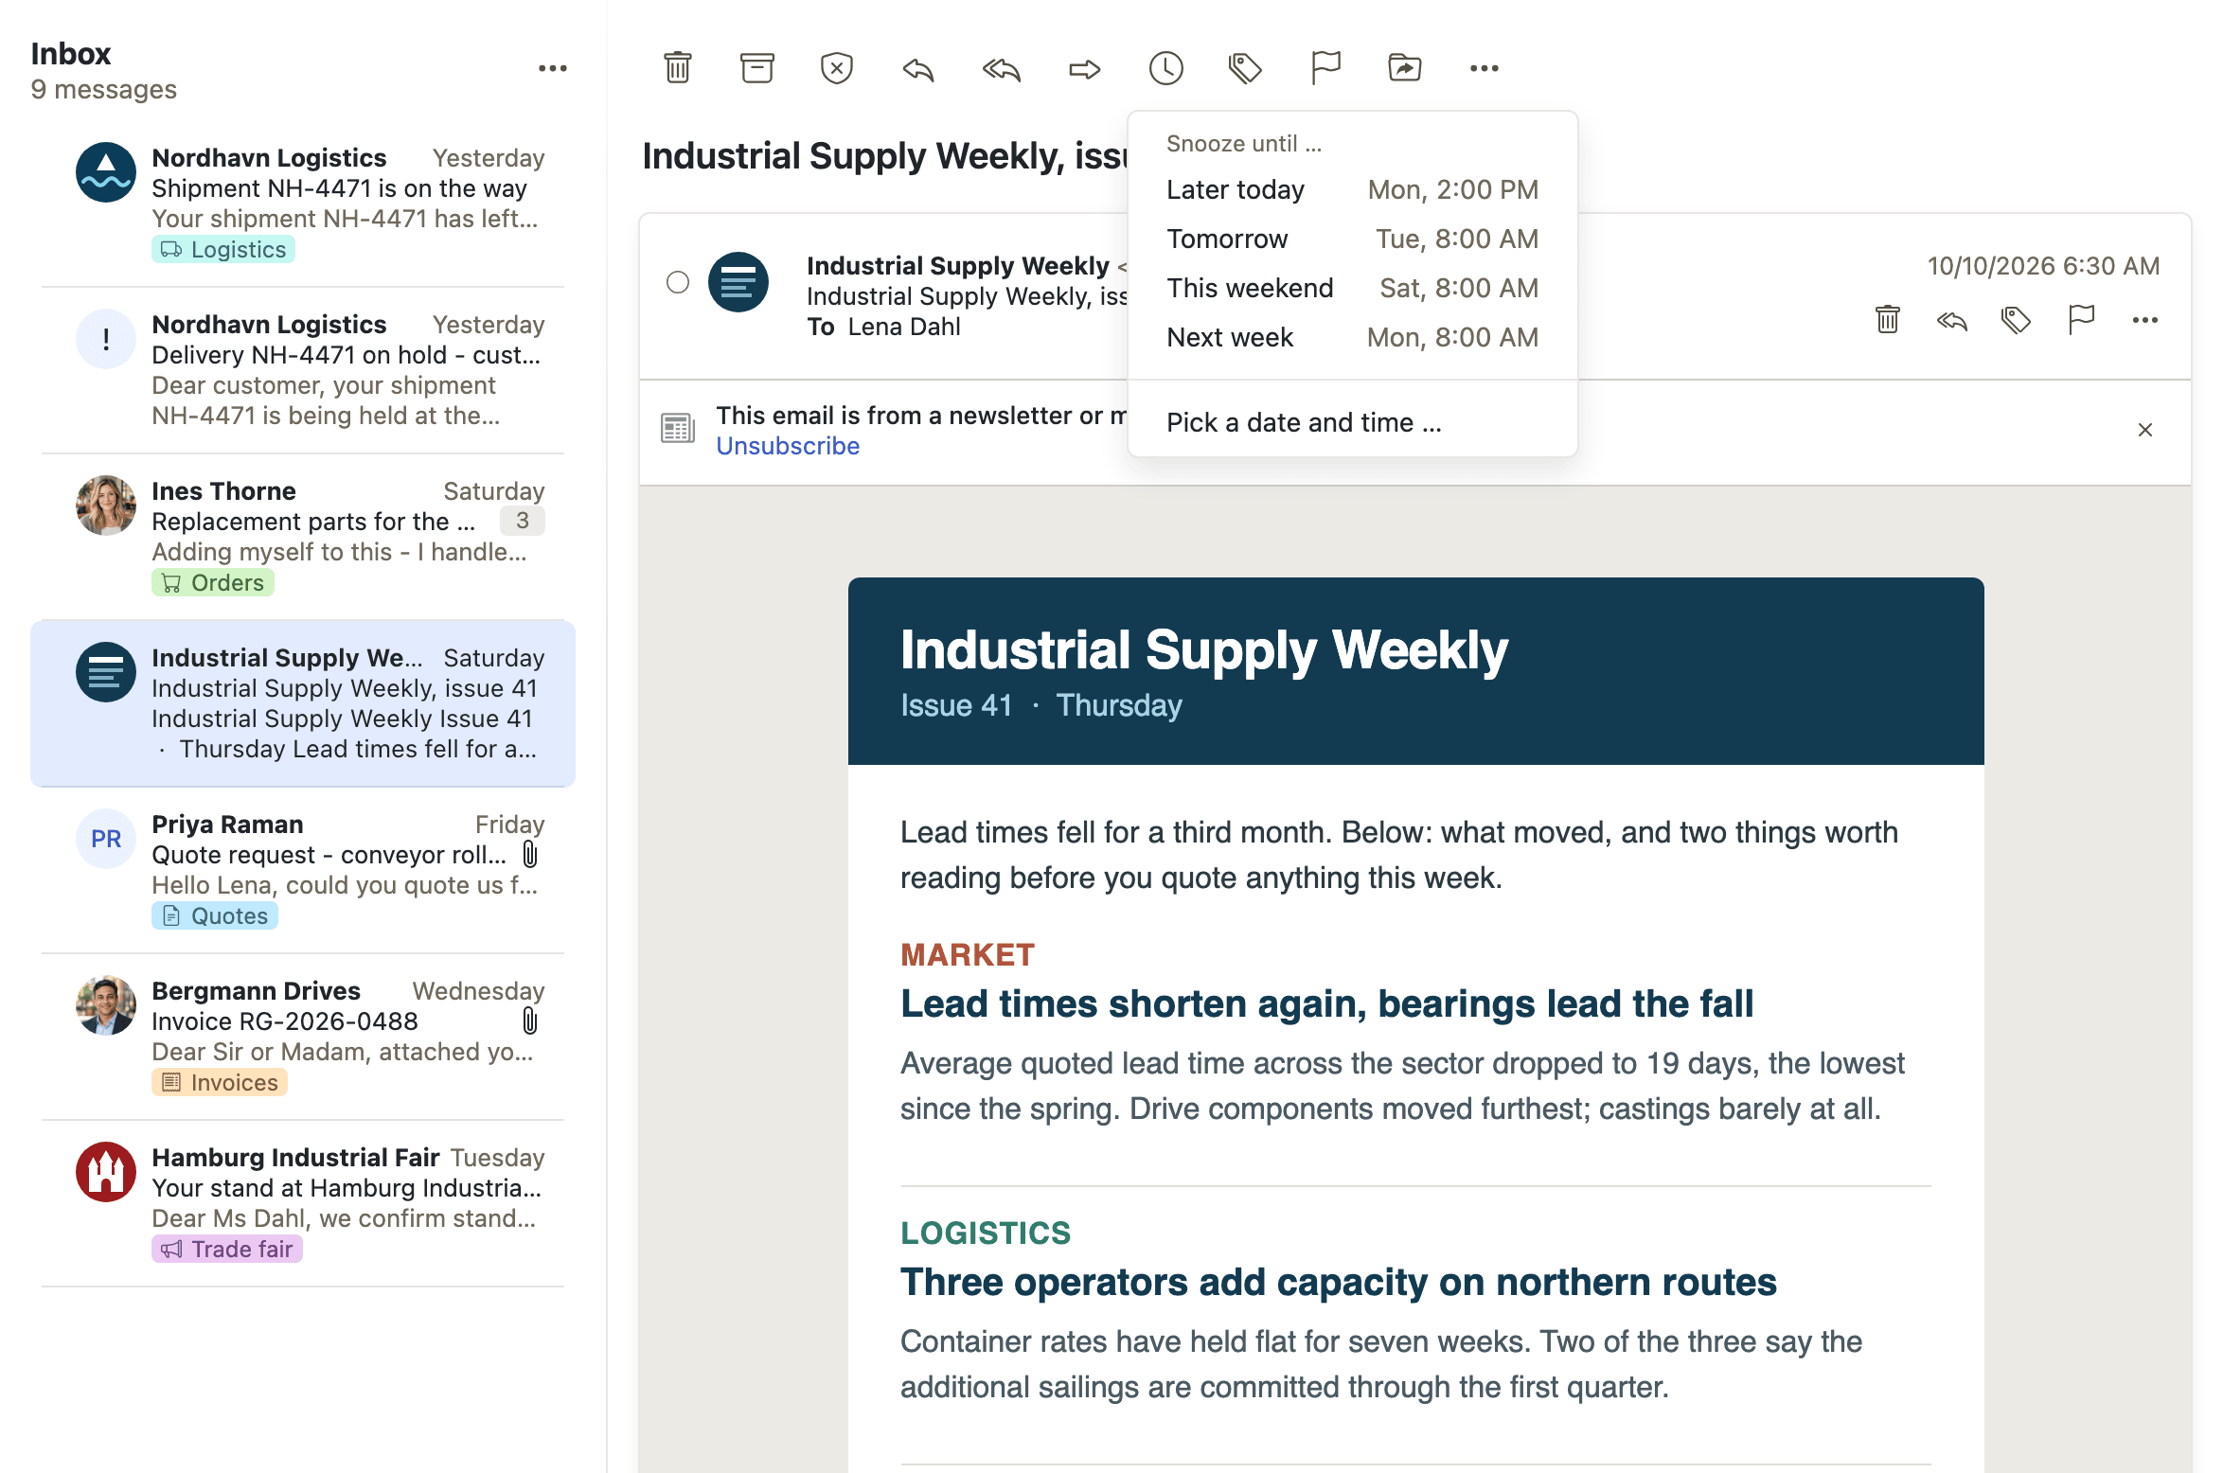Click the tag icon in the message header
The width and height of the screenshot is (2223, 1473).
coord(2017,320)
